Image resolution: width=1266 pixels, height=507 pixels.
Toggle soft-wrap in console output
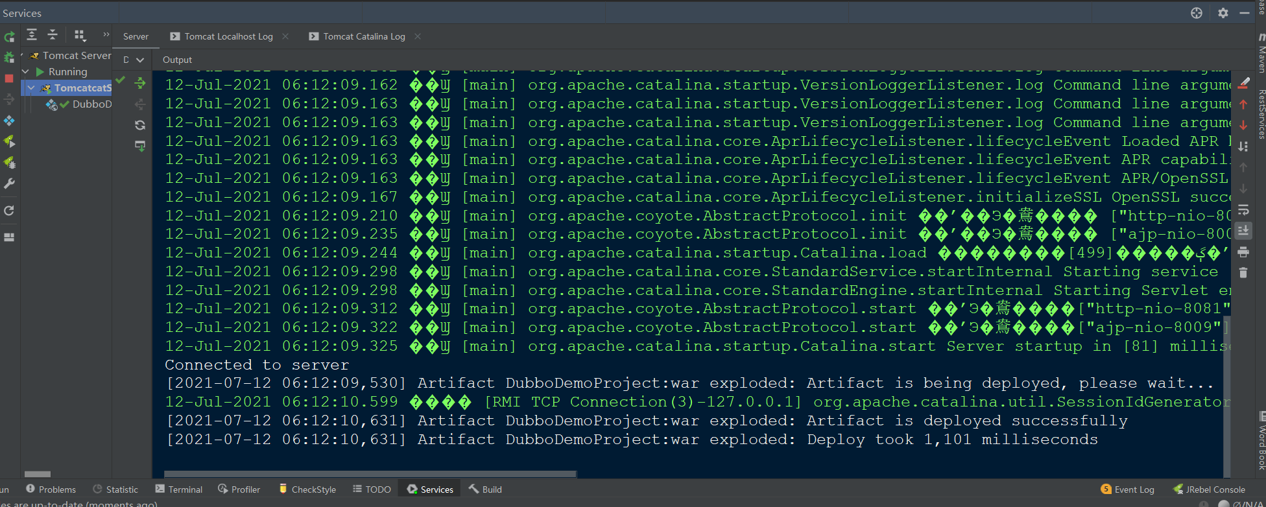(x=1243, y=210)
